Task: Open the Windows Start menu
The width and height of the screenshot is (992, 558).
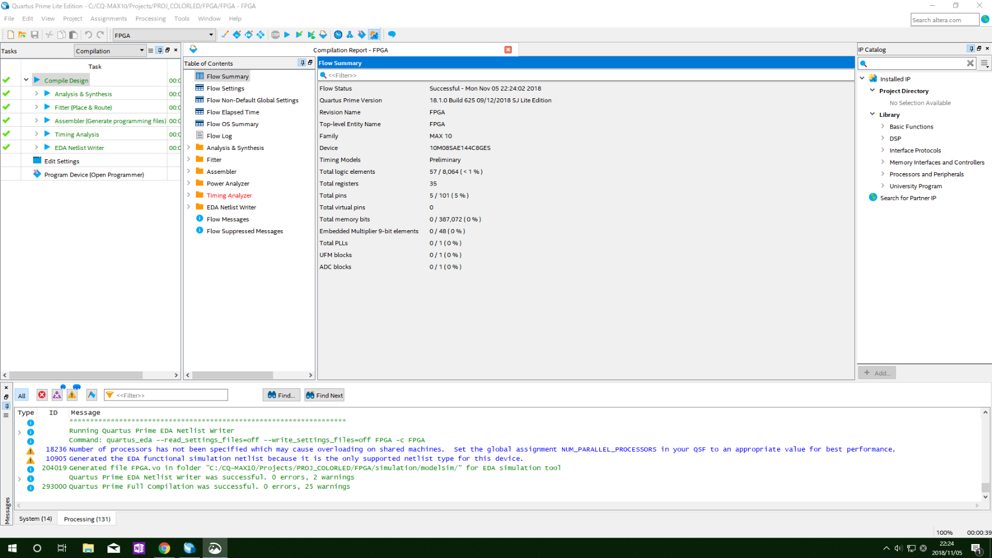Action: click(12, 548)
